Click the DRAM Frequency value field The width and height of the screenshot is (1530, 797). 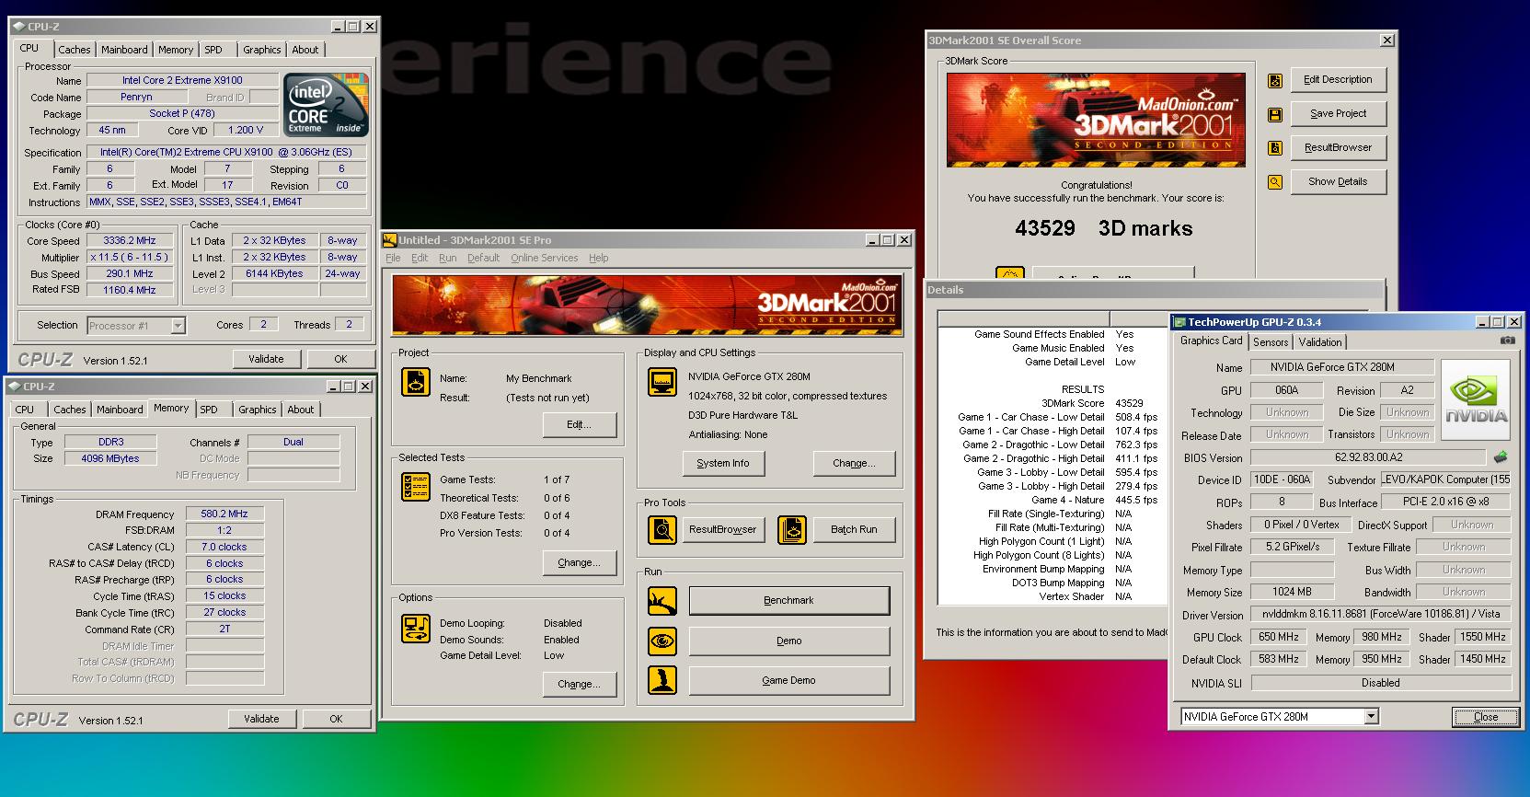point(225,514)
